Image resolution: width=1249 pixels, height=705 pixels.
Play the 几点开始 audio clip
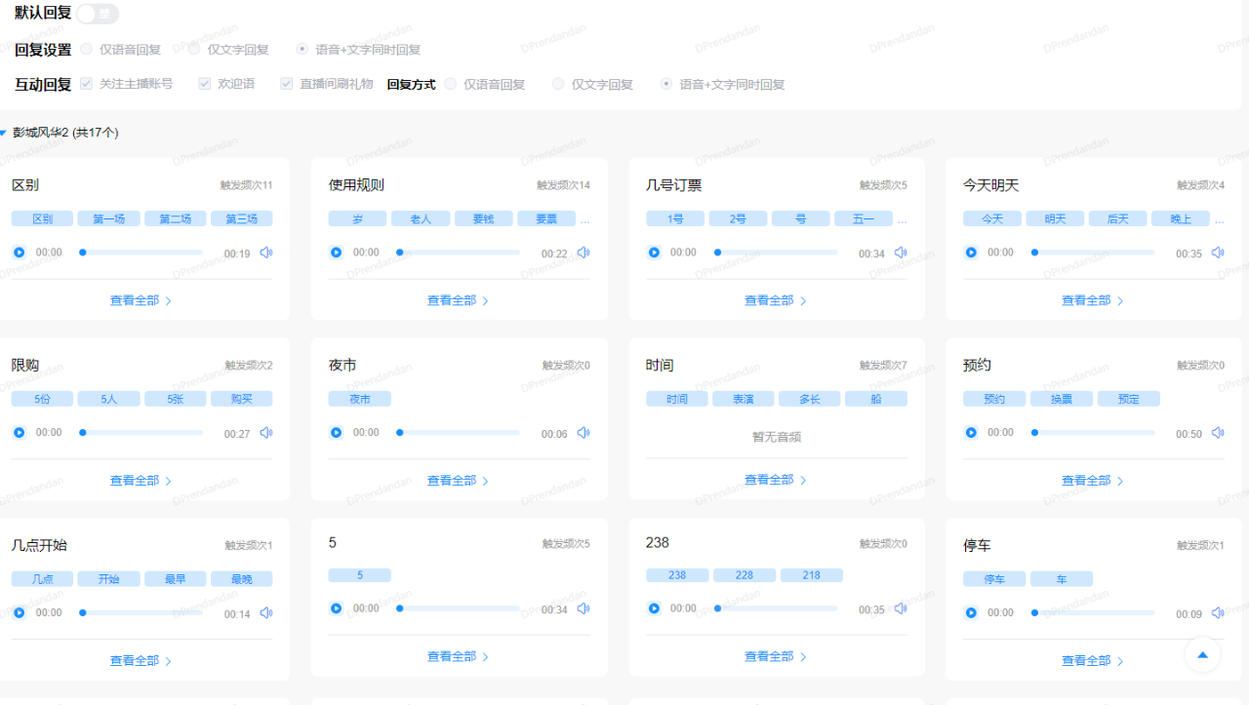[x=19, y=612]
